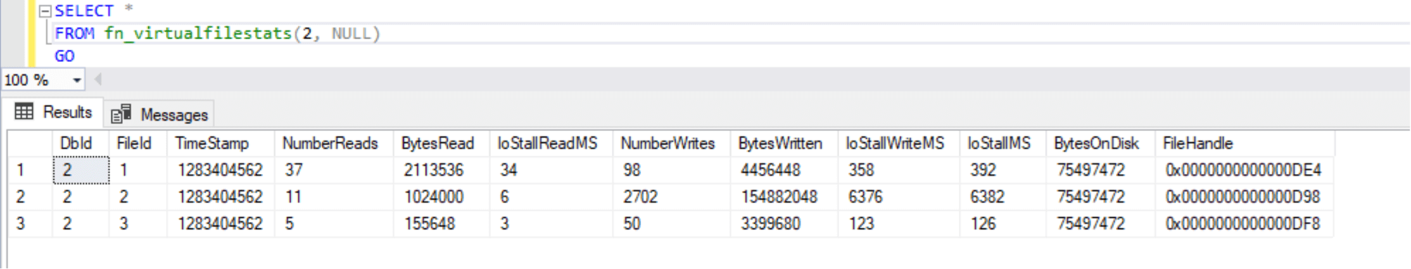
Task: Click the editor's horizontal scroll left arrow
Action: tap(98, 80)
